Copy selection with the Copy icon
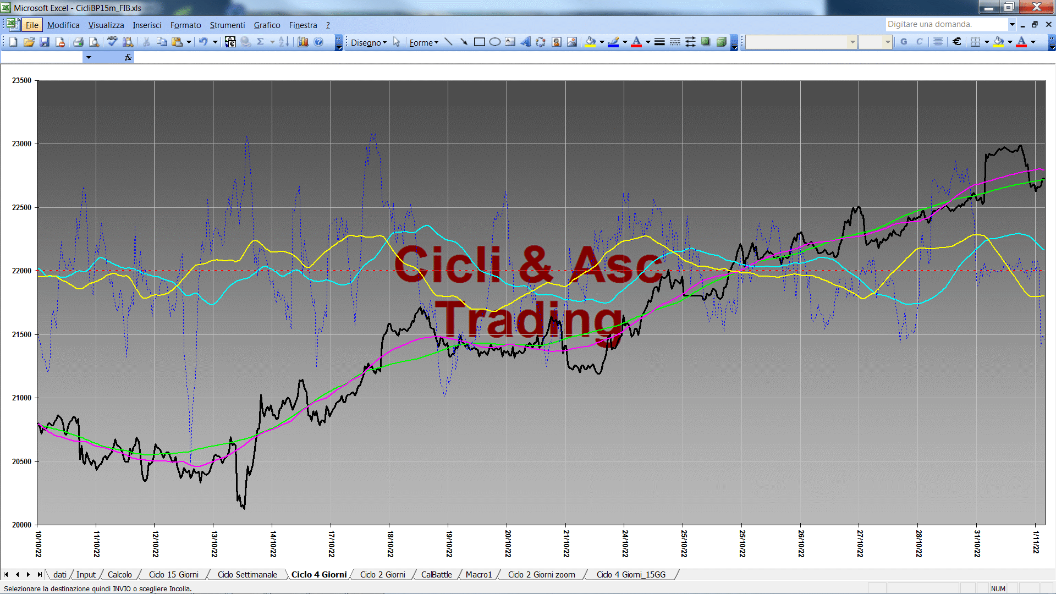This screenshot has width=1056, height=594. [x=162, y=42]
